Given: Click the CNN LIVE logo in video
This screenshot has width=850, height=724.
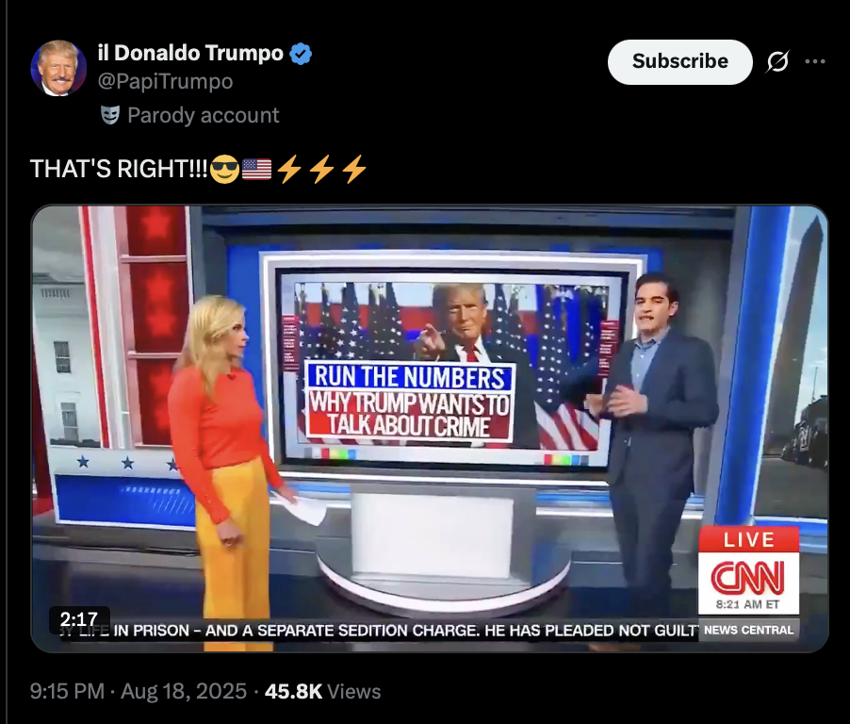Looking at the screenshot, I should [748, 569].
